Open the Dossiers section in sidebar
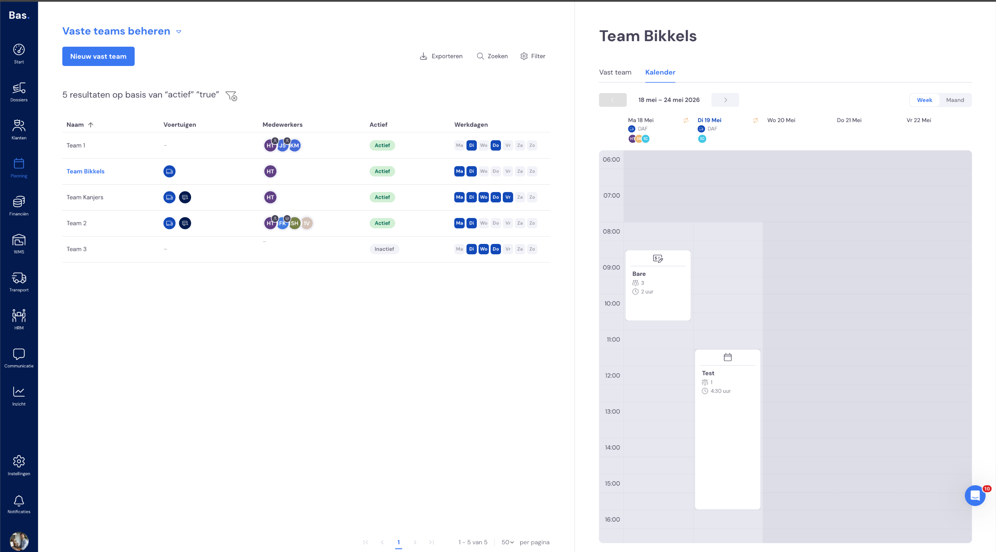Viewport: 996px width, 552px height. pos(19,92)
